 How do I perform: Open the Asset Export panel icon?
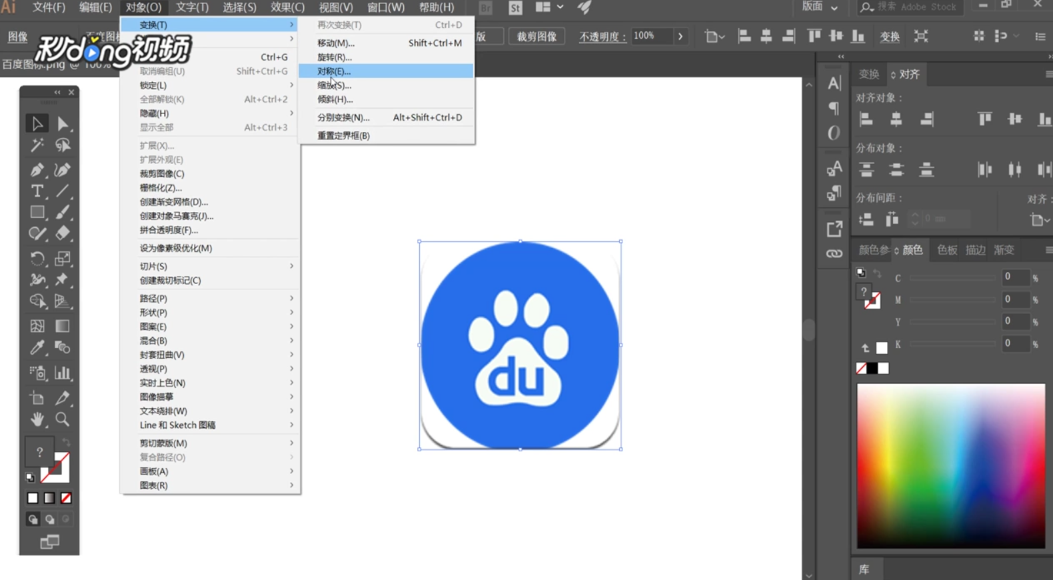pyautogui.click(x=834, y=229)
